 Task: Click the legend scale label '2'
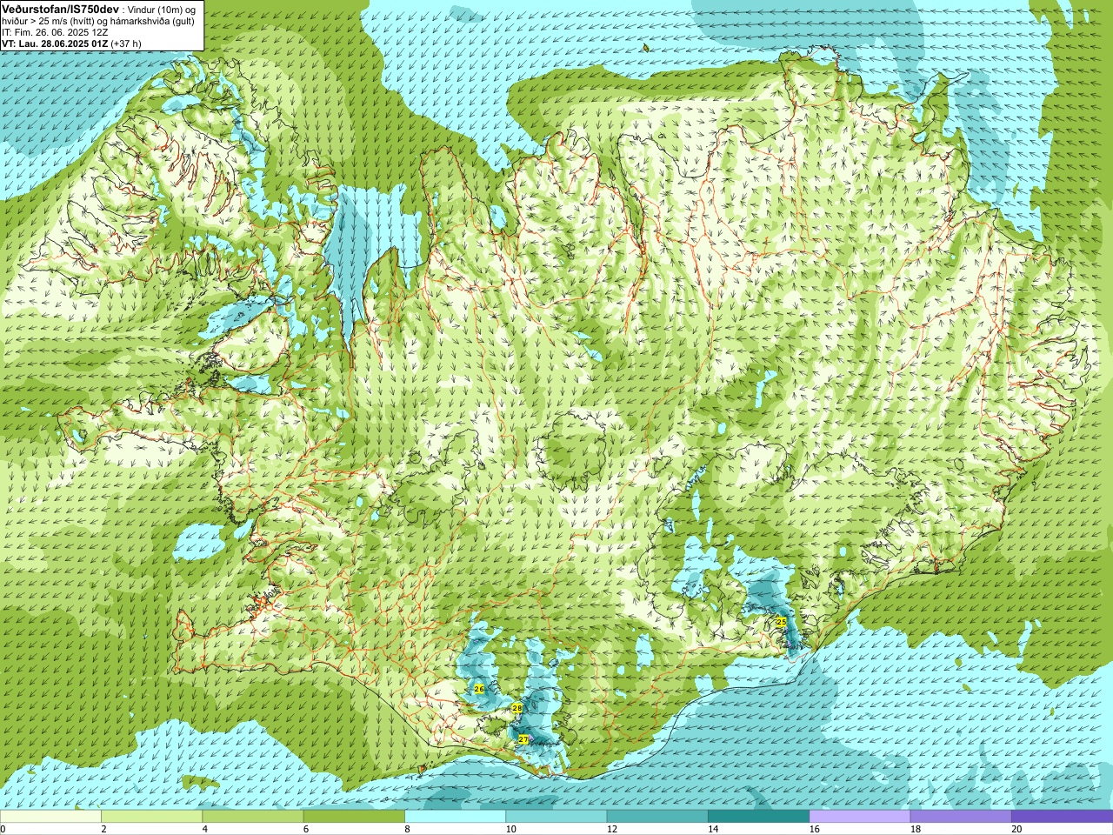(103, 829)
